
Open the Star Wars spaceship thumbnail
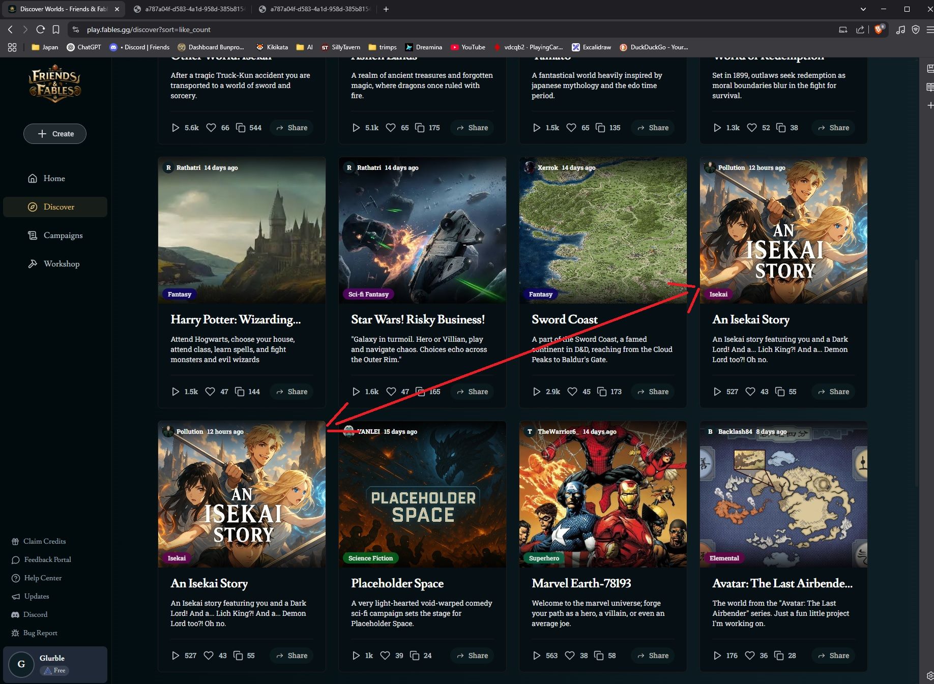[x=422, y=230]
